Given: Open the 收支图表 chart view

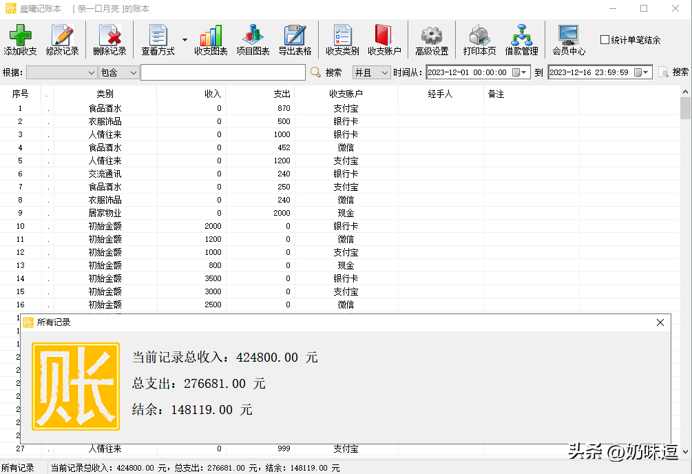Looking at the screenshot, I should (x=210, y=39).
